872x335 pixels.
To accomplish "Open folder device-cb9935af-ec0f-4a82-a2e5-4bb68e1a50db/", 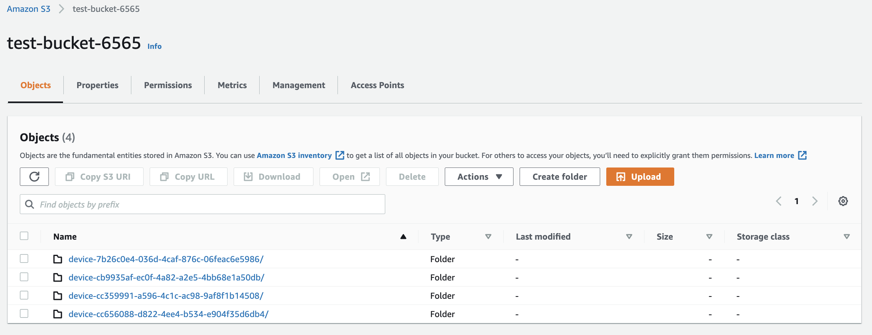I will pos(166,277).
